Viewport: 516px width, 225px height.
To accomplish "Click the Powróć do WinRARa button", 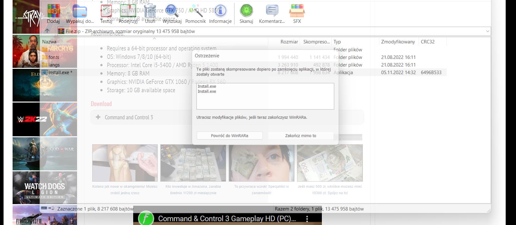I will (230, 136).
